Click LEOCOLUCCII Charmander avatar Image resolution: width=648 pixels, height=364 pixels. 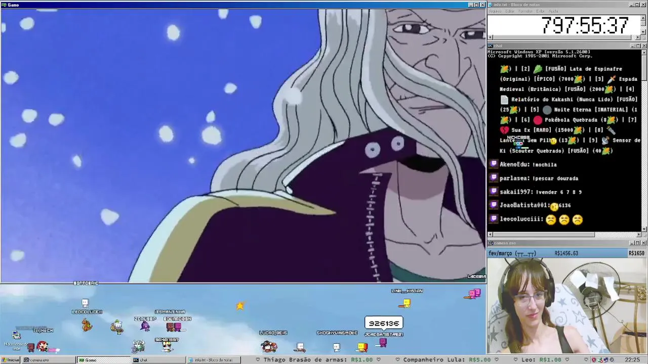pyautogui.click(x=87, y=325)
